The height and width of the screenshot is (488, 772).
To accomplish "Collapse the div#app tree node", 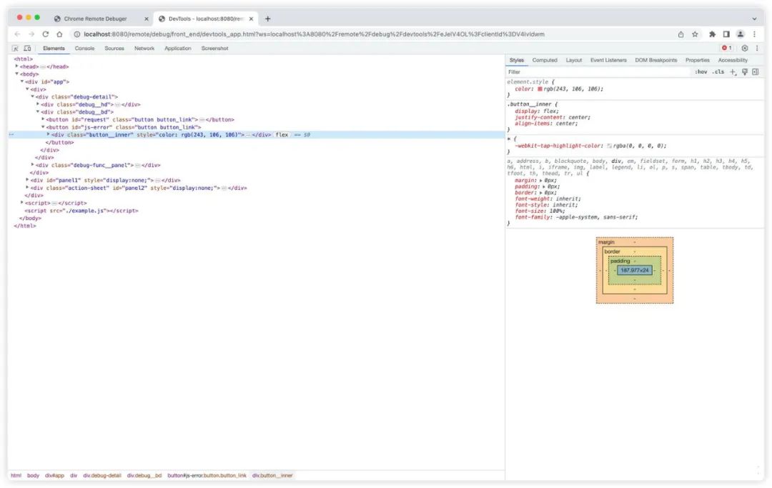I will click(21, 81).
